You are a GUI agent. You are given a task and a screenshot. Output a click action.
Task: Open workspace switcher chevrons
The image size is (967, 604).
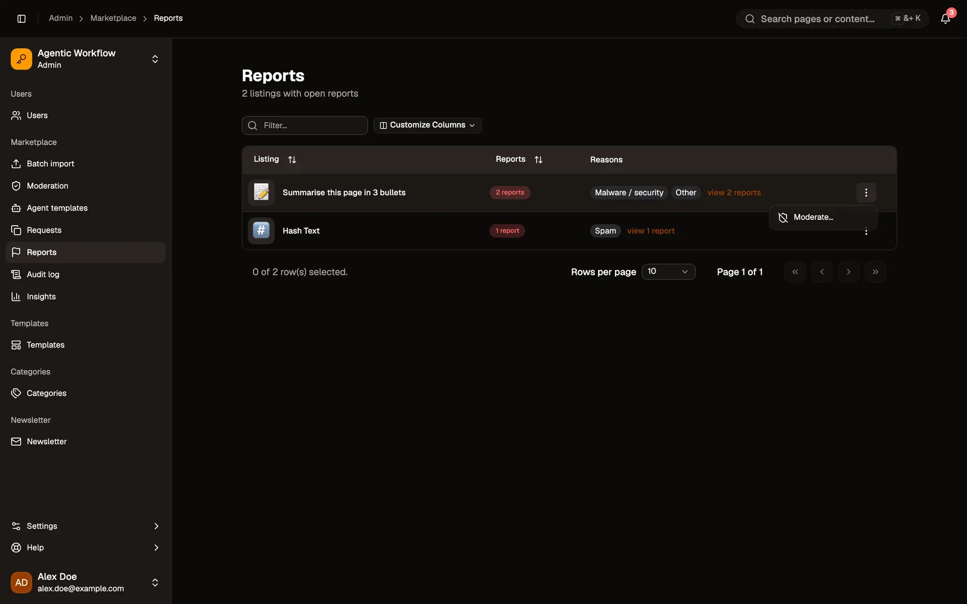[155, 59]
